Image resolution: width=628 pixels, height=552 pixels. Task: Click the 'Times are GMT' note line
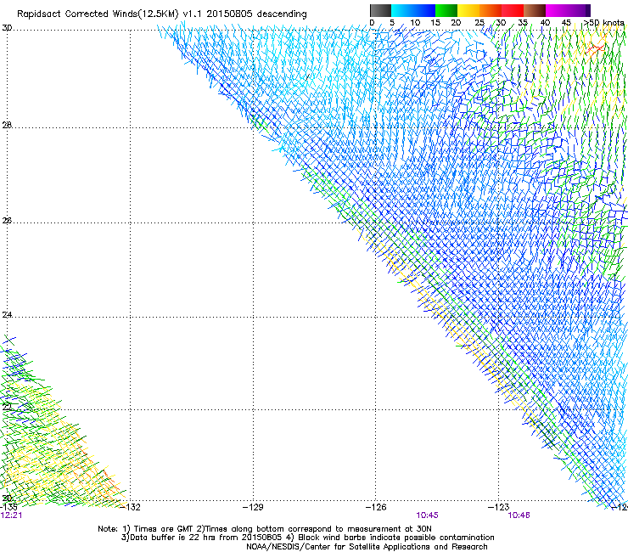[265, 529]
